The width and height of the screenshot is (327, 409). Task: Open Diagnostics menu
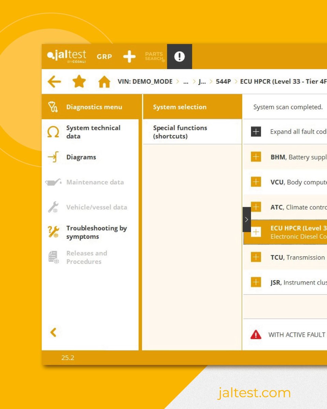(90, 107)
